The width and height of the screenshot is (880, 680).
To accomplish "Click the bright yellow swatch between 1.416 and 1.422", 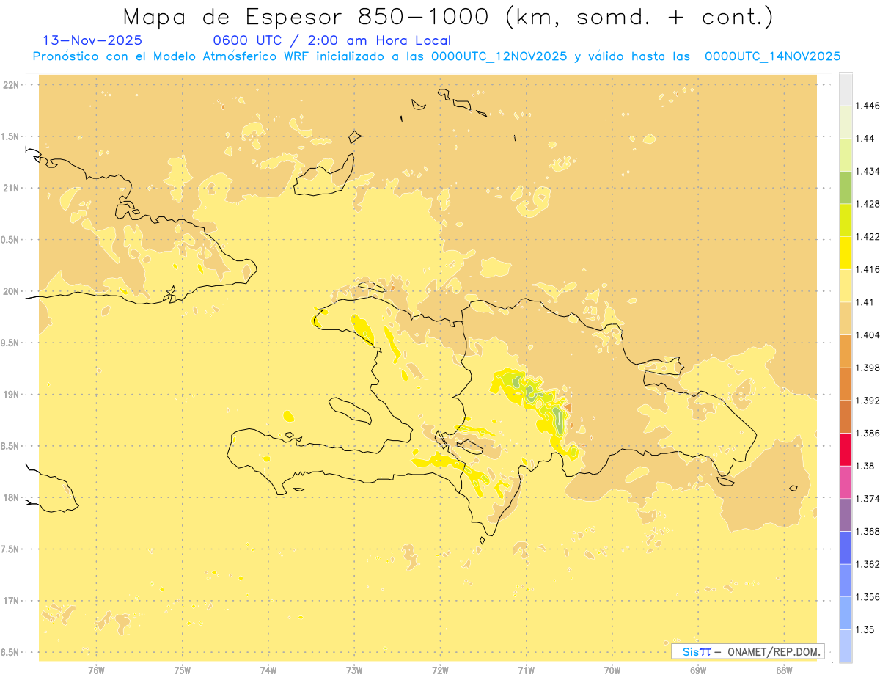I will click(x=846, y=253).
